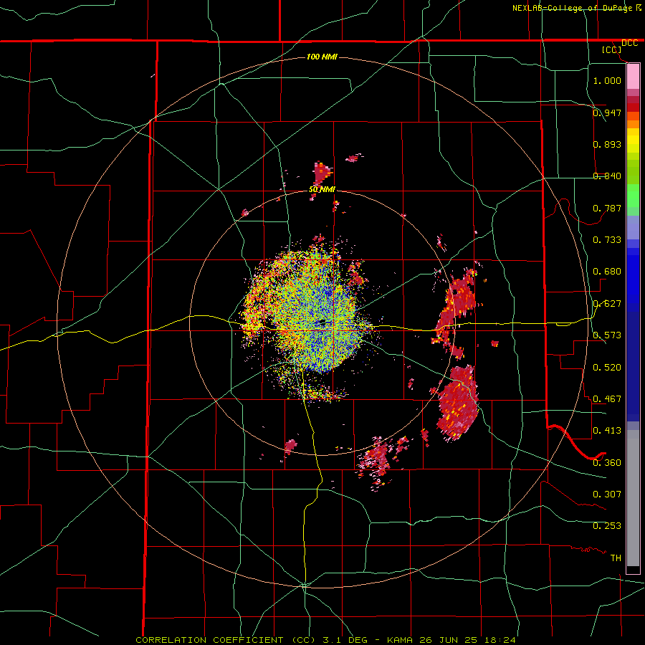Image resolution: width=645 pixels, height=645 pixels.
Task: Click the DCC product label
Action: pos(629,43)
